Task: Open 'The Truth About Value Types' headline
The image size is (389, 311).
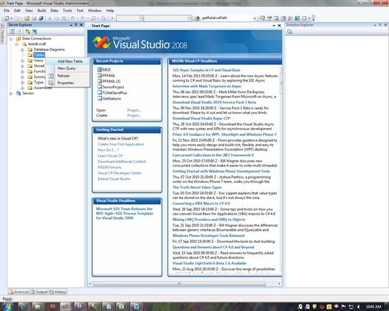Action: click(197, 187)
